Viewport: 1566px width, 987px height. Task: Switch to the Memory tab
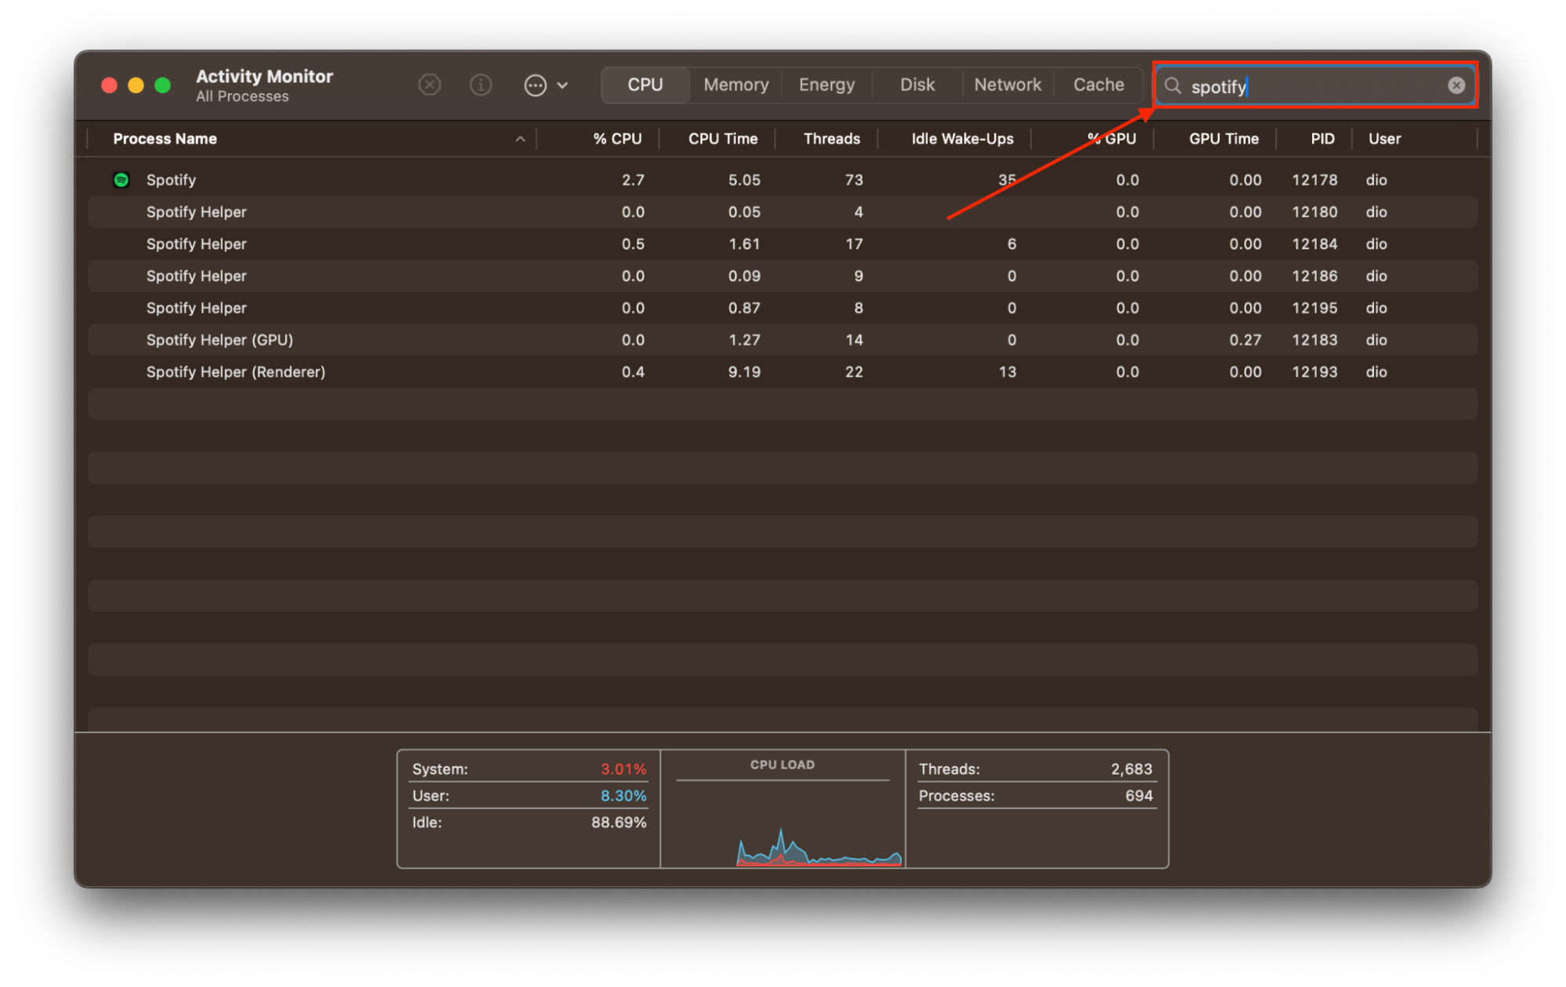coord(736,85)
